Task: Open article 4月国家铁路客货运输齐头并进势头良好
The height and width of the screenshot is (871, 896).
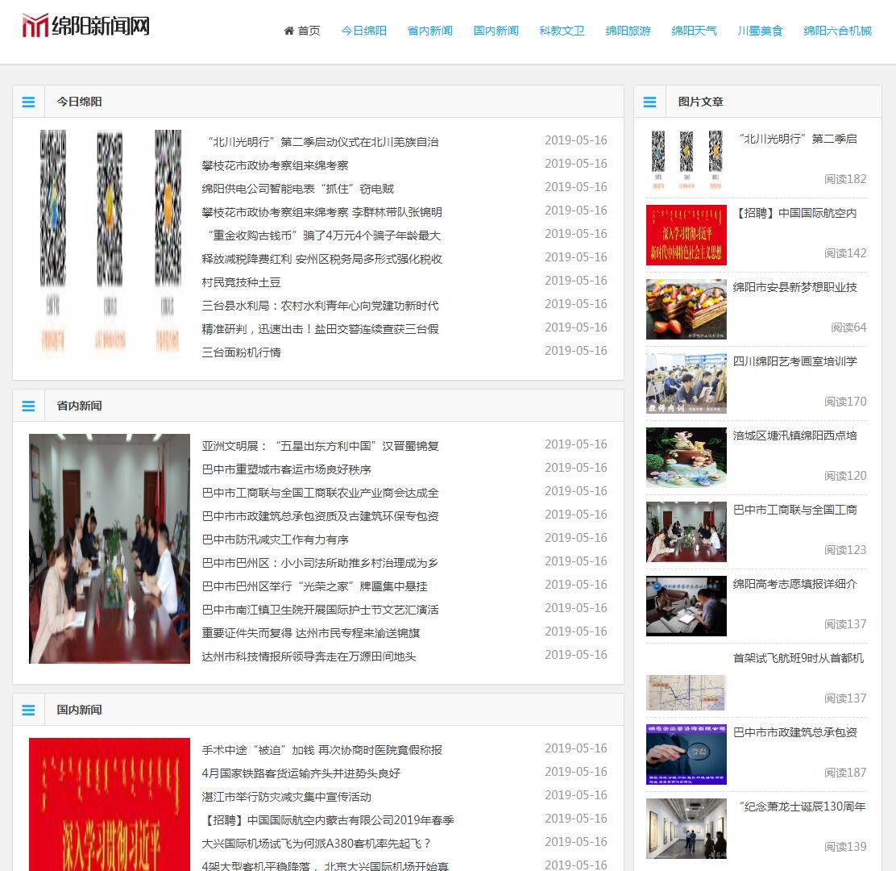Action: 301,773
